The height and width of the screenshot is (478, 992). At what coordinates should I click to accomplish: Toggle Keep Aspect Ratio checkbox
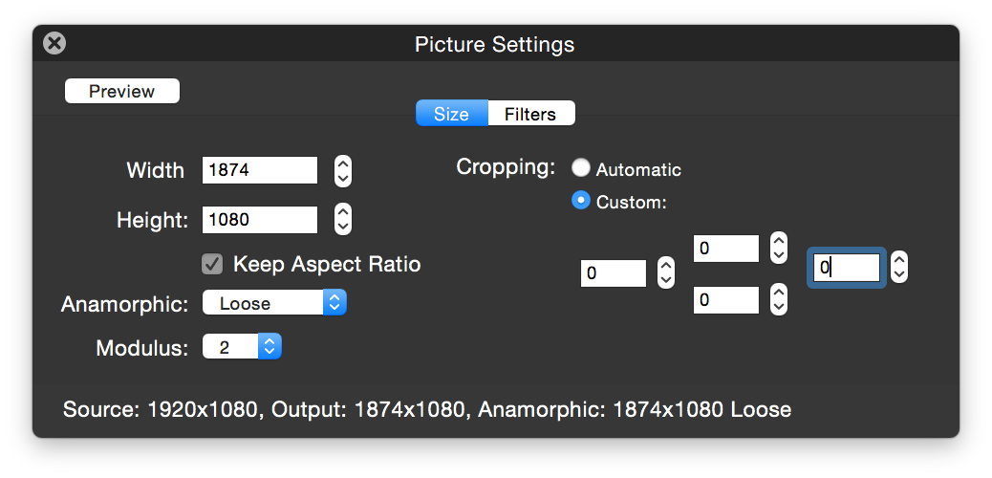[212, 264]
